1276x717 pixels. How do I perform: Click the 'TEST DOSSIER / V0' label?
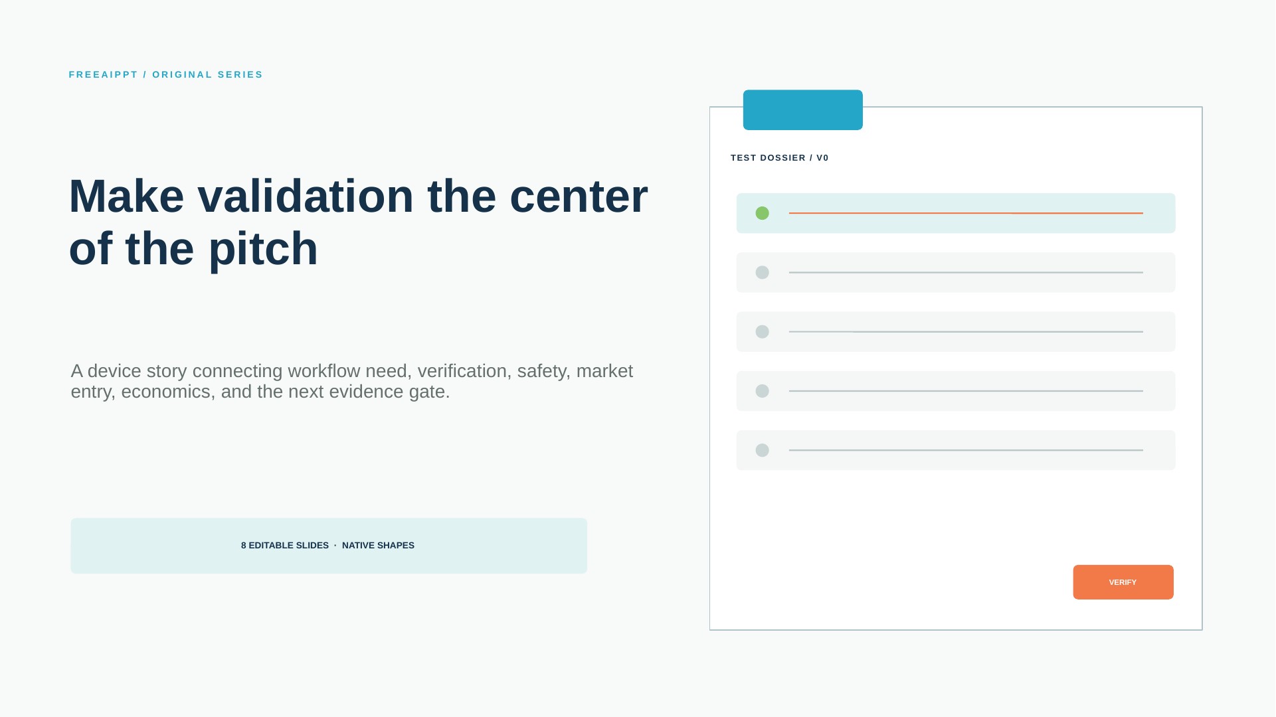pyautogui.click(x=779, y=158)
